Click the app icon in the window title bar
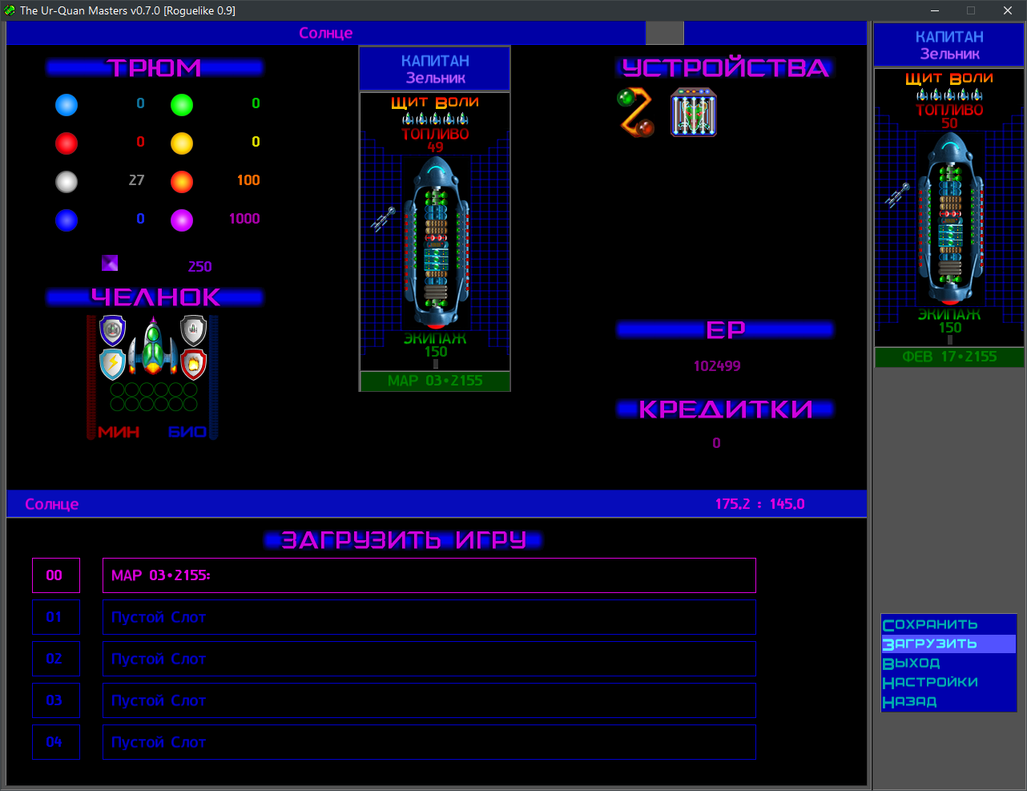The width and height of the screenshot is (1027, 791). click(x=10, y=10)
